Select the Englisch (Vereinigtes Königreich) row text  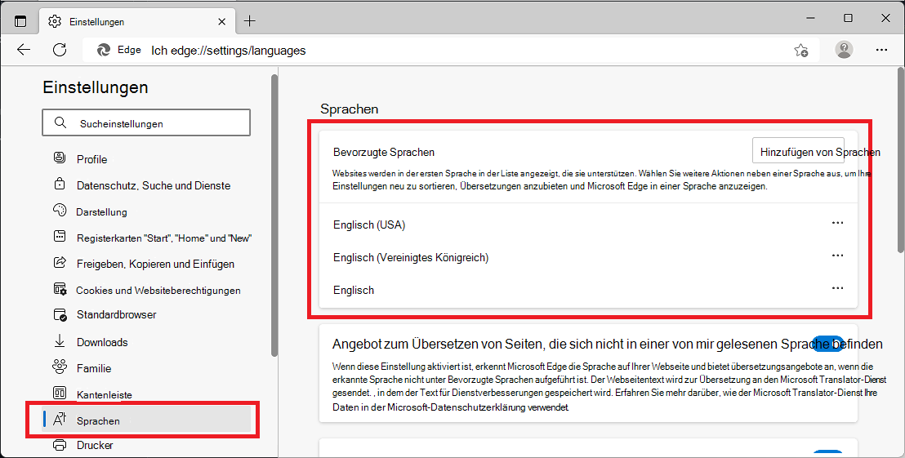pyautogui.click(x=411, y=258)
